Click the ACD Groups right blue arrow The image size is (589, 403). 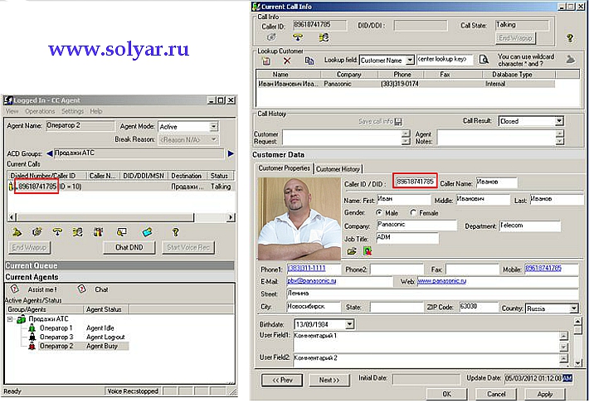pos(231,153)
